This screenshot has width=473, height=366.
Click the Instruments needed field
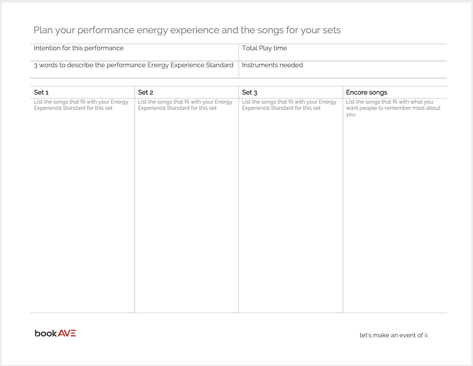coord(342,70)
